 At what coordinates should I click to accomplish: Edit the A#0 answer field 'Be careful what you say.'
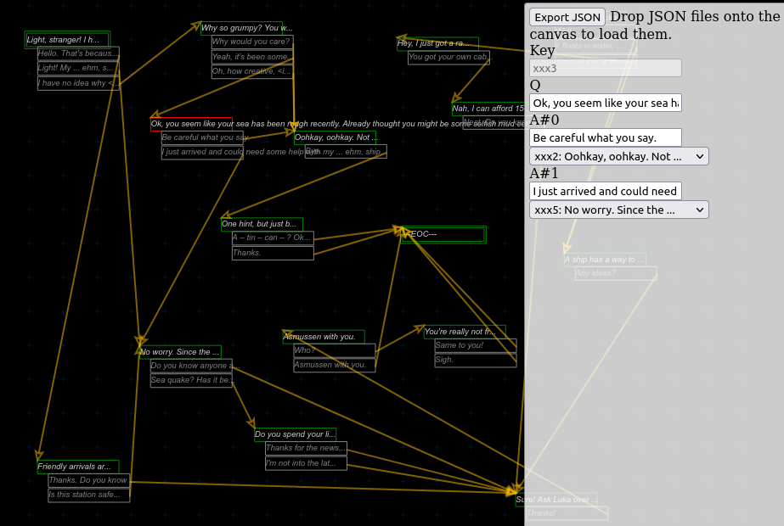605,137
